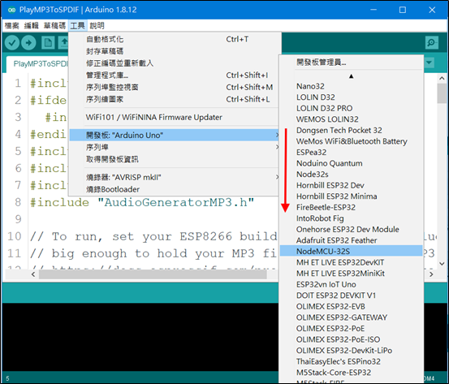
Task: Click the Arduino logo in title bar
Action: [x=11, y=10]
